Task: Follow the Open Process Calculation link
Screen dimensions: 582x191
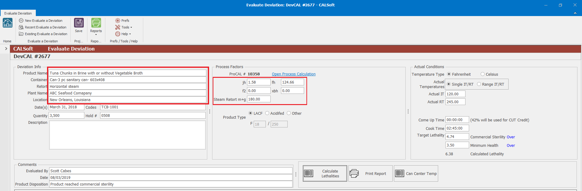Action: 293,74
